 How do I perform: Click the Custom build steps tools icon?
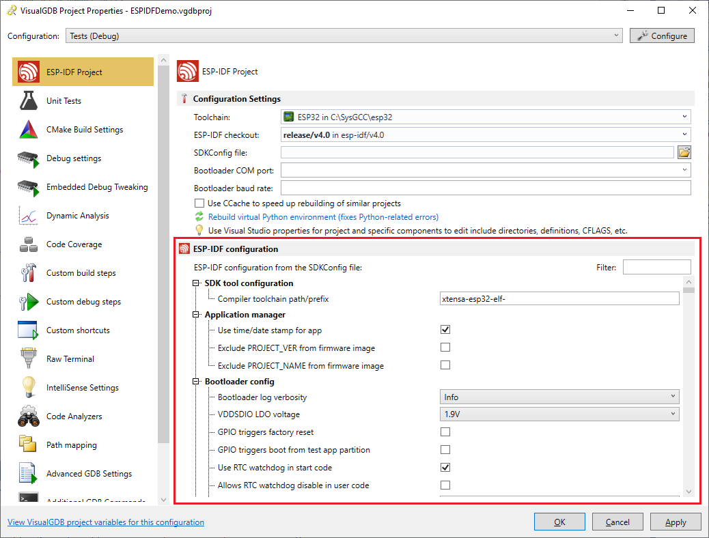(x=29, y=272)
